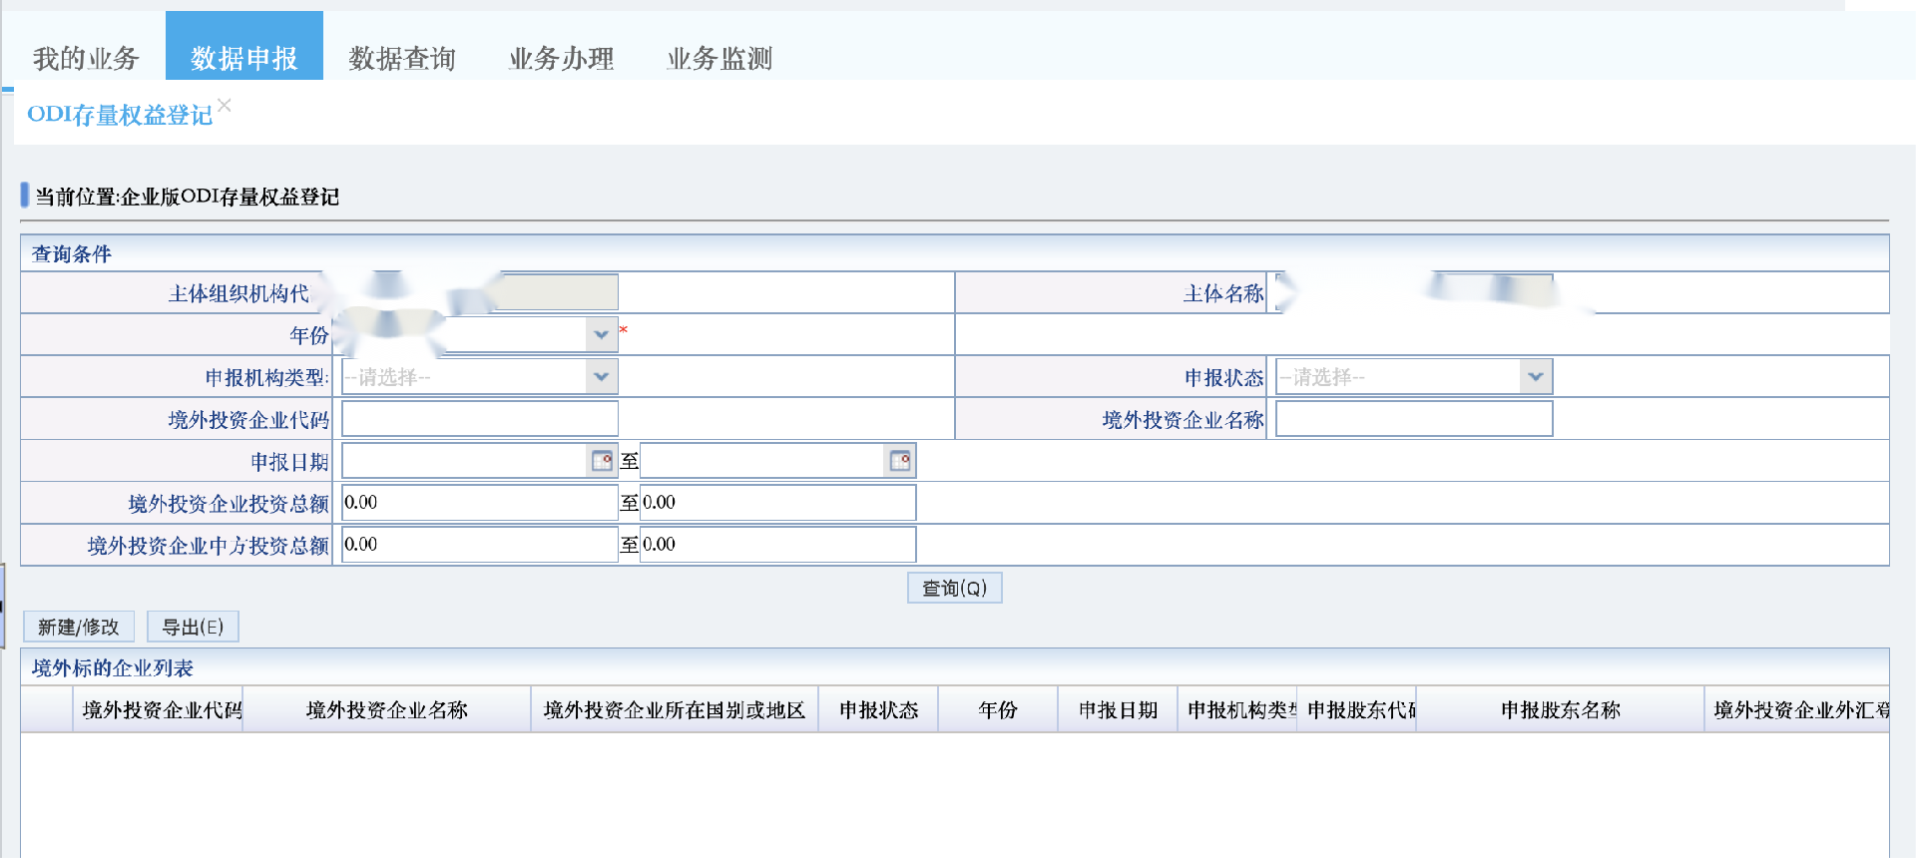Switch to 我的业务 tab

pyautogui.click(x=86, y=58)
